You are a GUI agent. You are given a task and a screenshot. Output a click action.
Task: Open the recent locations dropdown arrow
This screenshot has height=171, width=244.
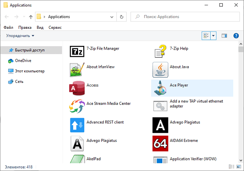24,17
